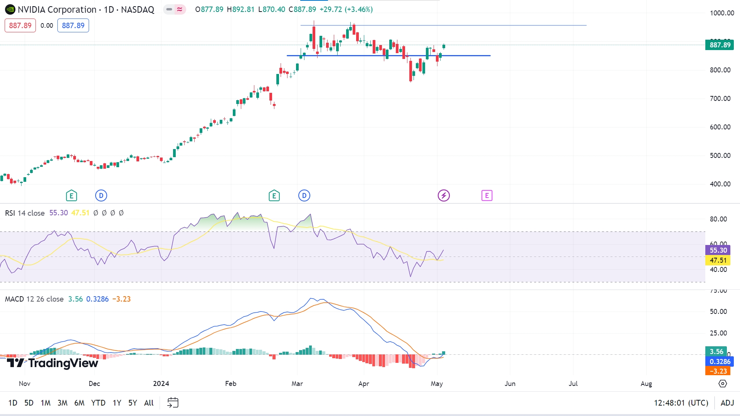This screenshot has width=740, height=416.
Task: Click the blue 887.89 buy price button
Action: (x=73, y=25)
